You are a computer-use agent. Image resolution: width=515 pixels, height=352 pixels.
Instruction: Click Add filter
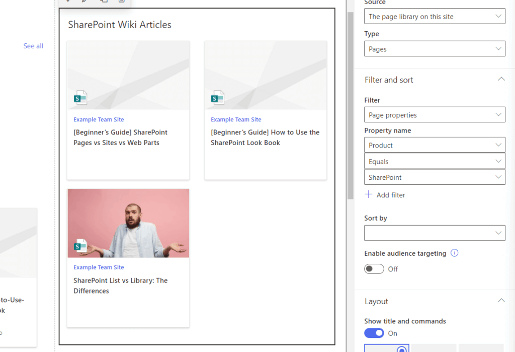390,195
